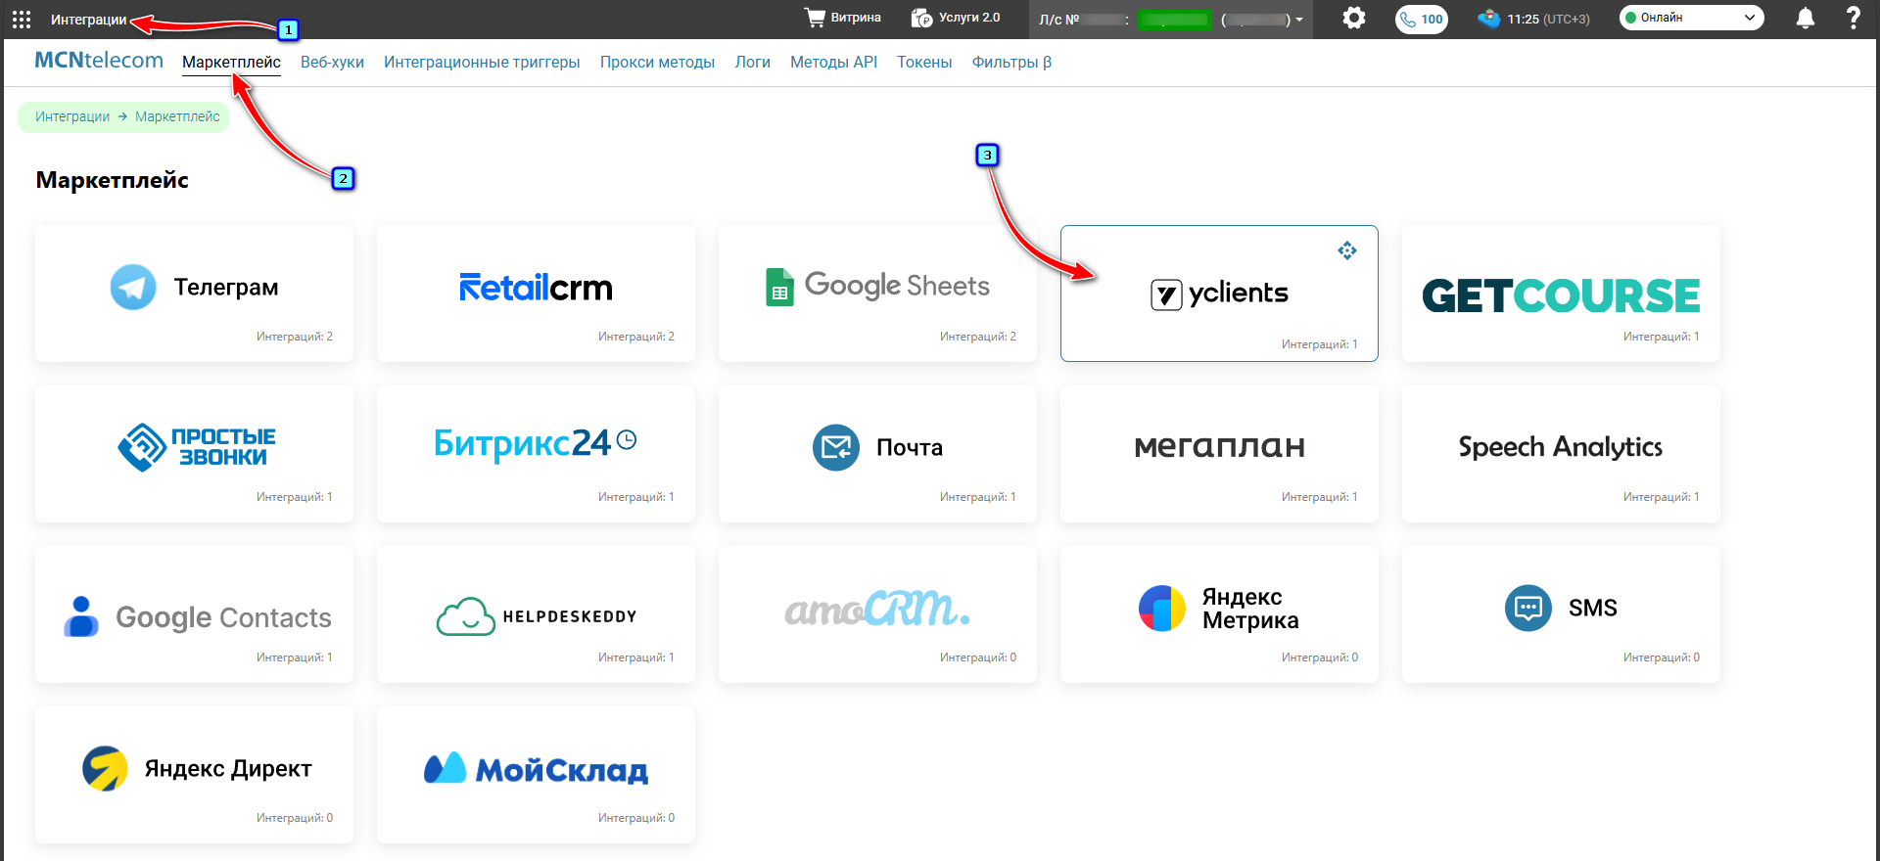Open the Витрина shopping cart
The width and height of the screenshot is (1880, 861).
click(x=842, y=18)
